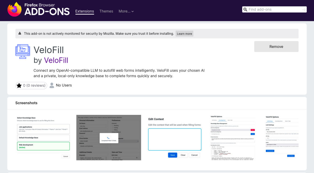Click the add-on description paragraph

[x=119, y=73]
